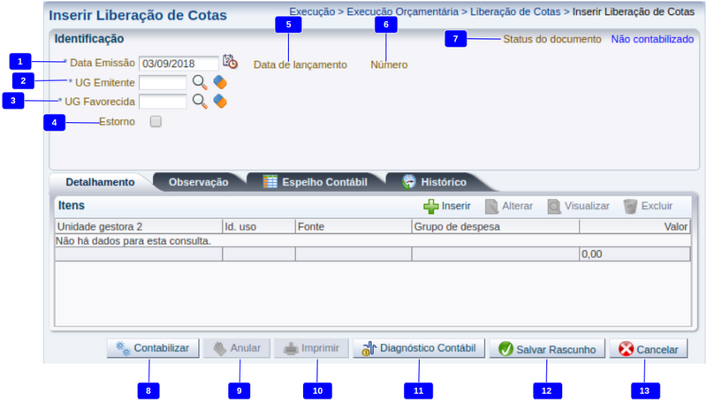Switch to the Observação tab
Viewport: 707px width, 402px height.
coord(198,182)
